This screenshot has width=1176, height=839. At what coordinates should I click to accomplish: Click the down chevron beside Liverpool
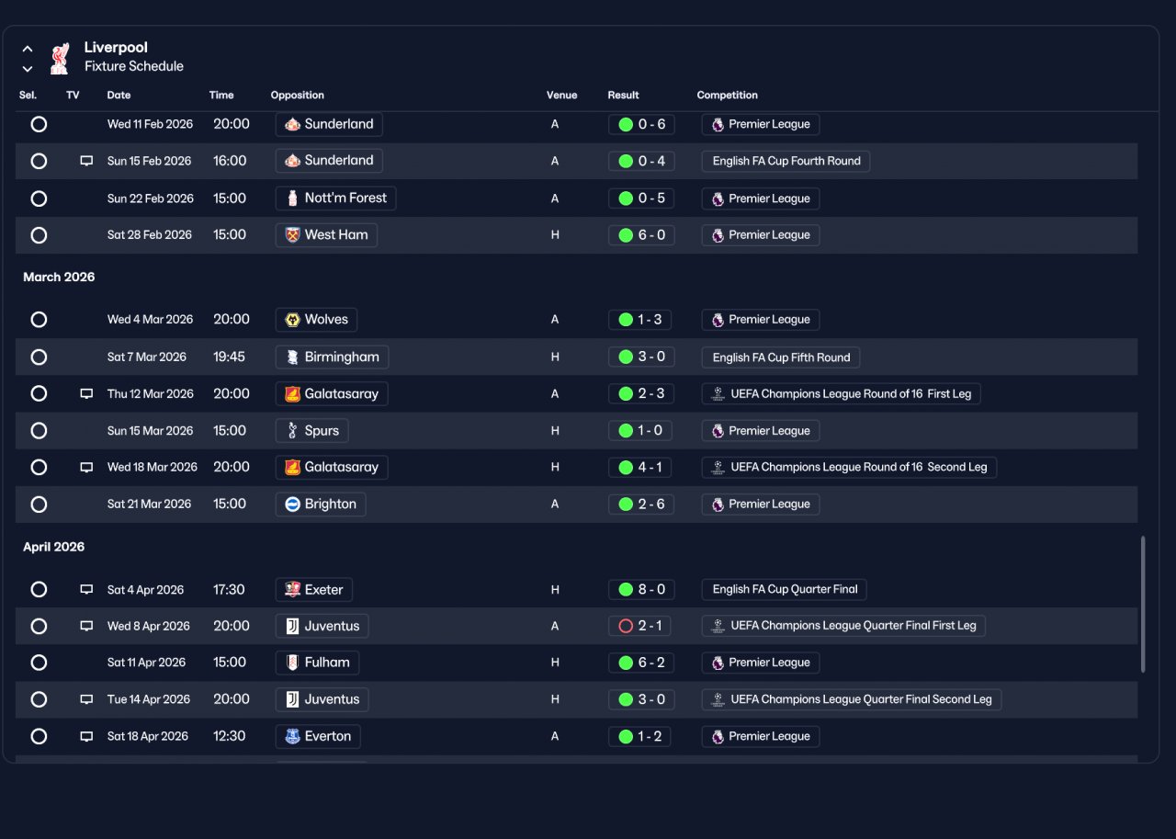click(28, 69)
